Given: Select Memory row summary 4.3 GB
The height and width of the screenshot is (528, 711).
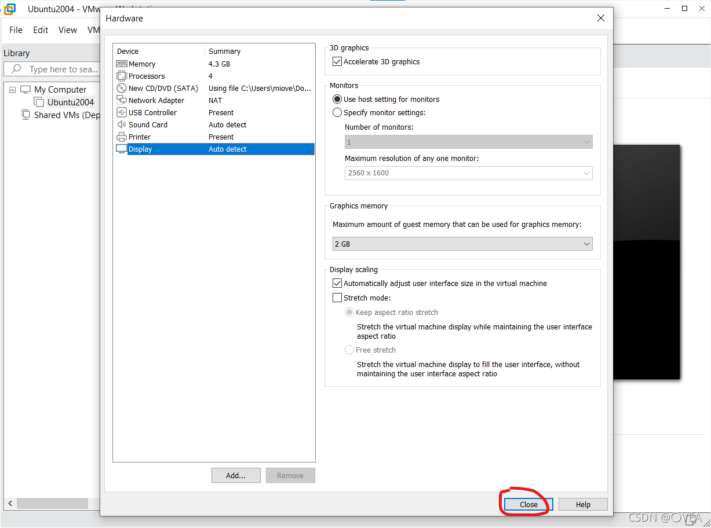Looking at the screenshot, I should (219, 64).
